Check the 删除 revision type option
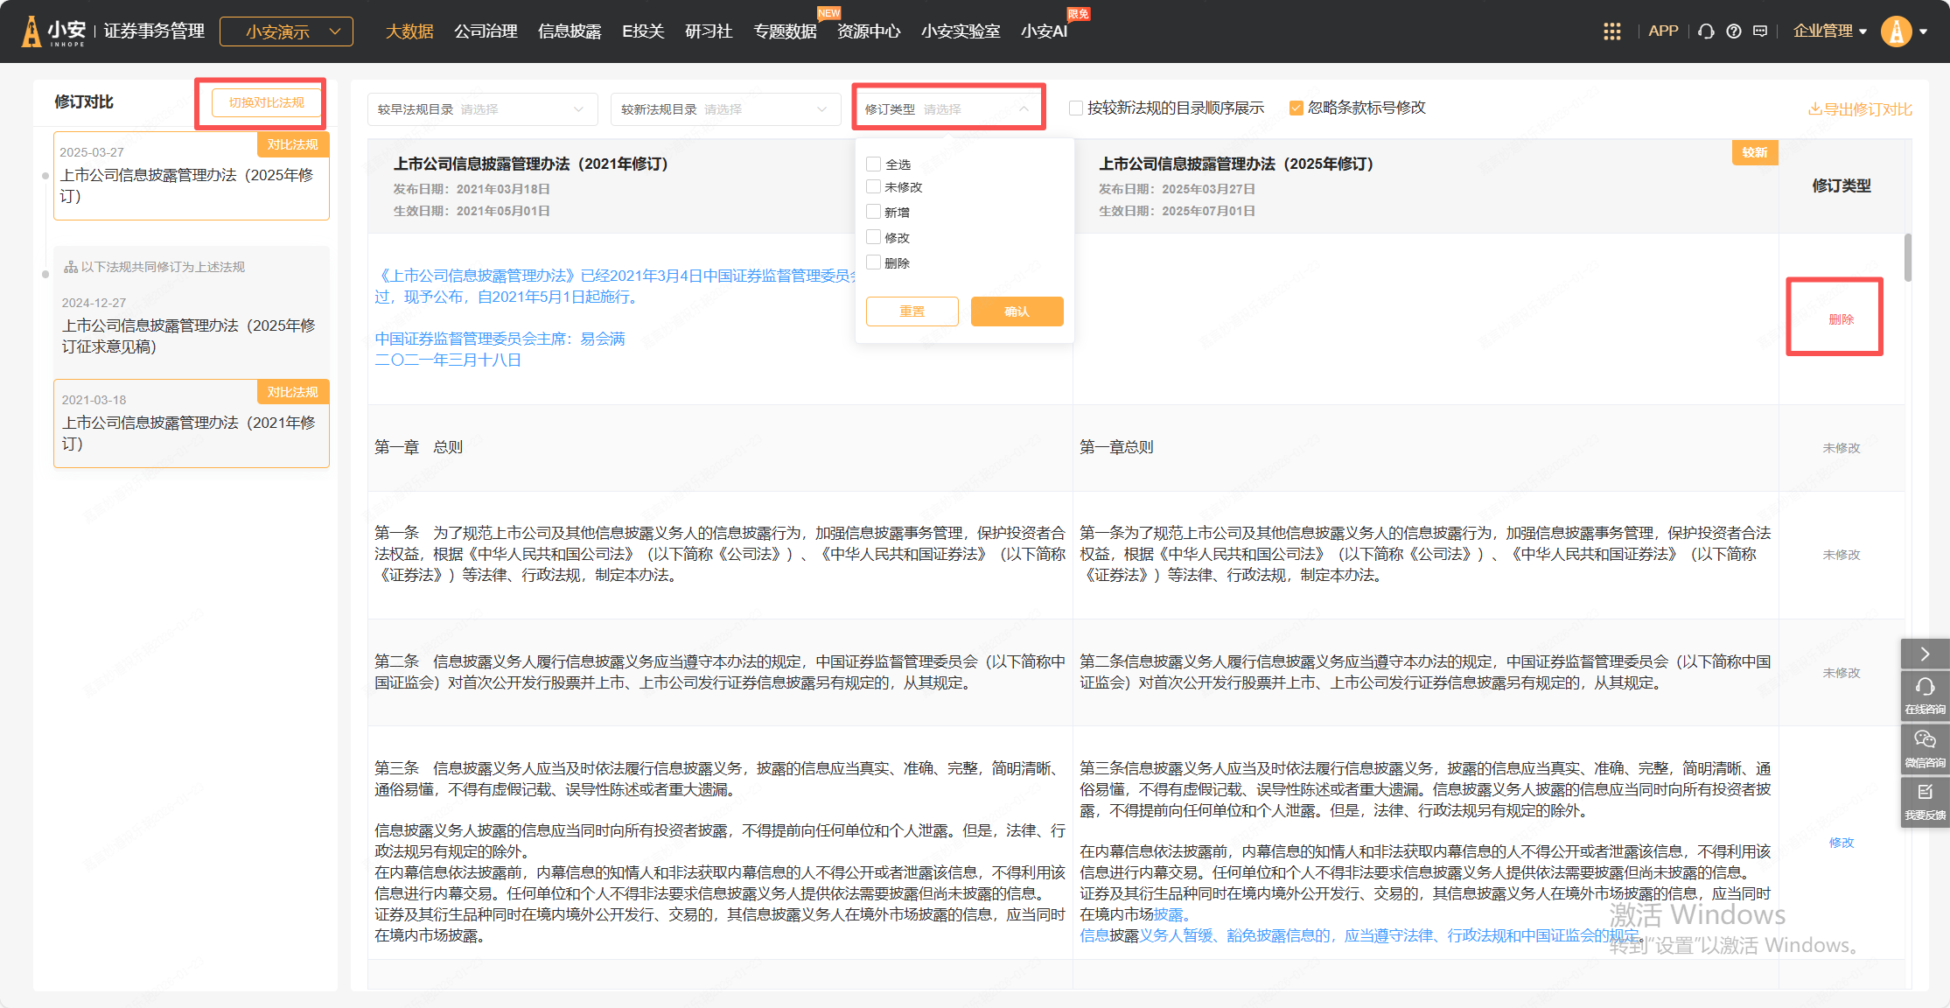The width and height of the screenshot is (1950, 1008). [x=873, y=262]
